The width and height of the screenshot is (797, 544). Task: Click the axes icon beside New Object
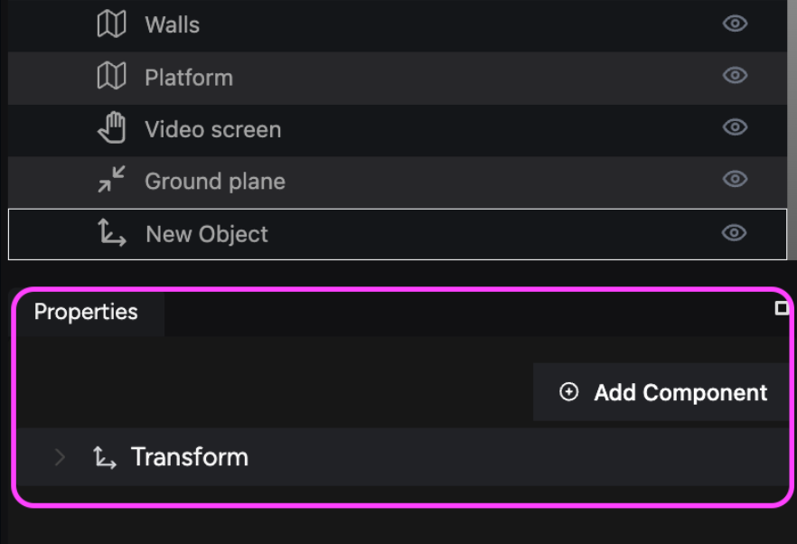click(x=112, y=232)
